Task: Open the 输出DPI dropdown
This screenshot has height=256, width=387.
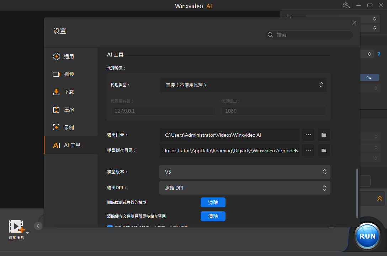Action: (245, 188)
